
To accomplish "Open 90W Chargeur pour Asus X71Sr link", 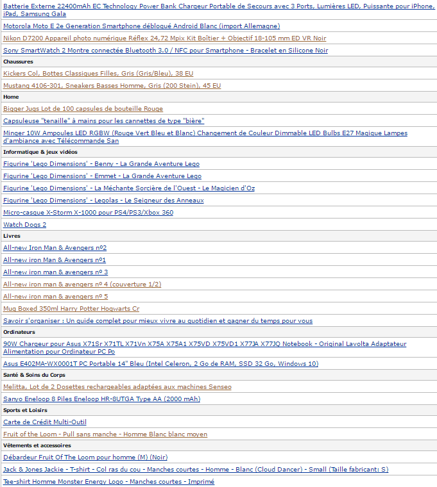I will (x=205, y=347).
